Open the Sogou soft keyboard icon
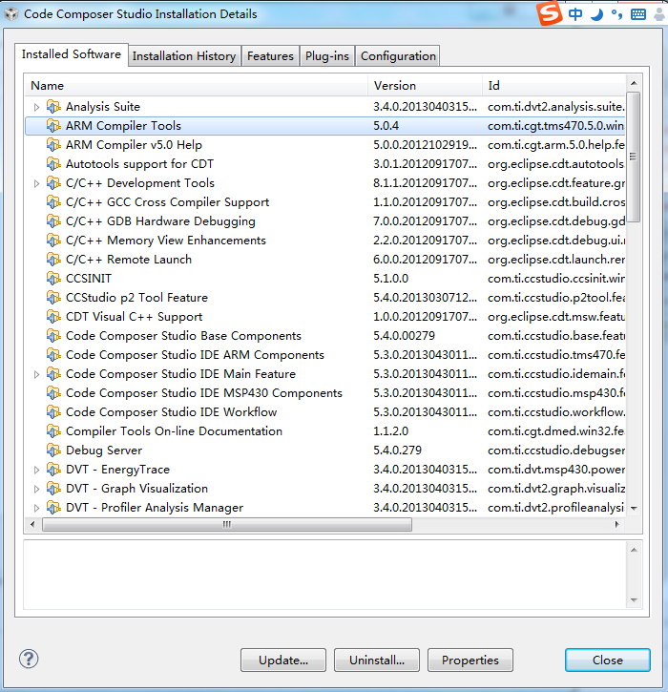Image resolution: width=668 pixels, height=692 pixels. coord(638,14)
